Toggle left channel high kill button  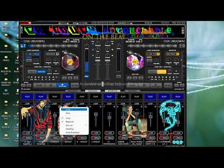click(x=93, y=44)
